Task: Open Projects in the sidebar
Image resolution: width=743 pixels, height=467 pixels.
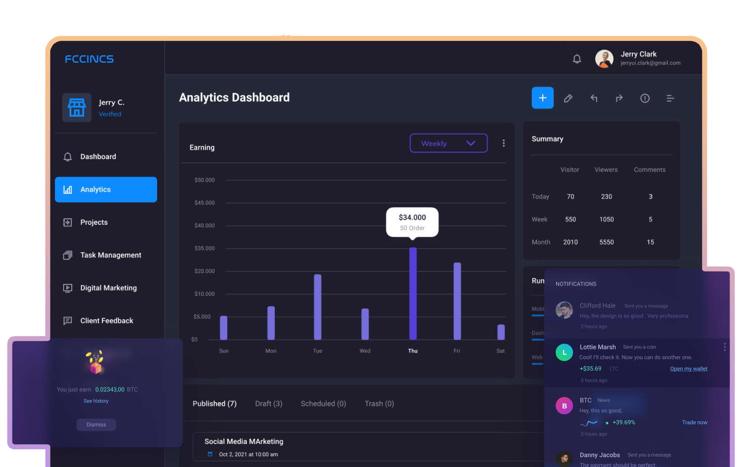Action: (94, 223)
